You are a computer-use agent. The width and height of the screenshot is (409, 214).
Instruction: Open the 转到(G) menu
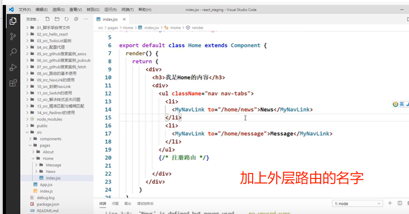[93, 10]
